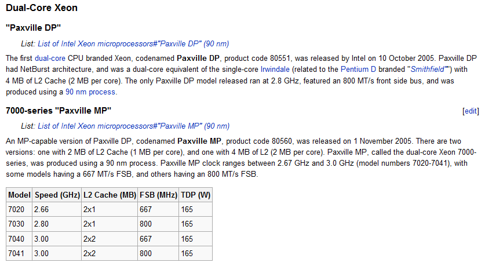Click the 7000-series "Paxville MP" heading
This screenshot has width=485, height=266.
pos(59,111)
